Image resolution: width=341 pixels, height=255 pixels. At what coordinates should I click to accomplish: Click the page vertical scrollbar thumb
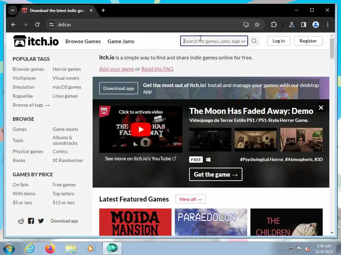click(x=332, y=48)
